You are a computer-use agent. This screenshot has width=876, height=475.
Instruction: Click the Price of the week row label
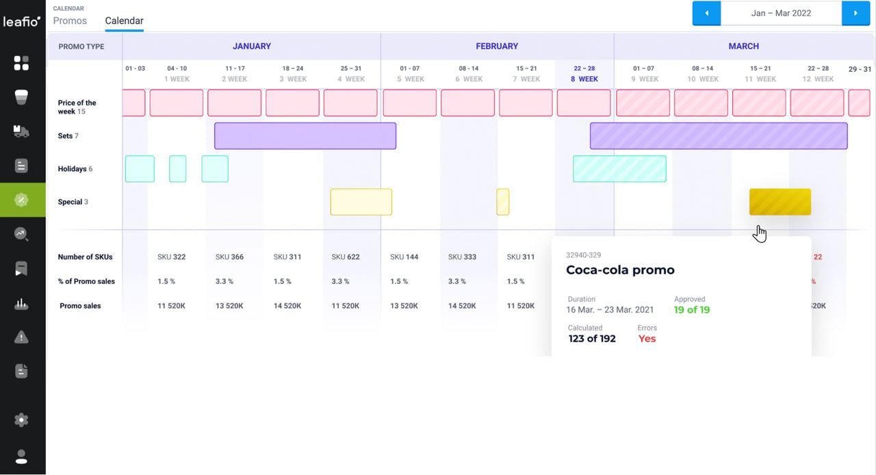pyautogui.click(x=77, y=107)
